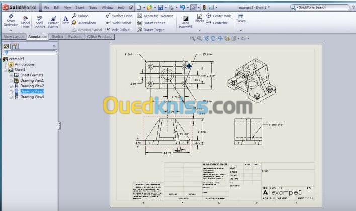Insert a Surface Finish symbol

119,16
